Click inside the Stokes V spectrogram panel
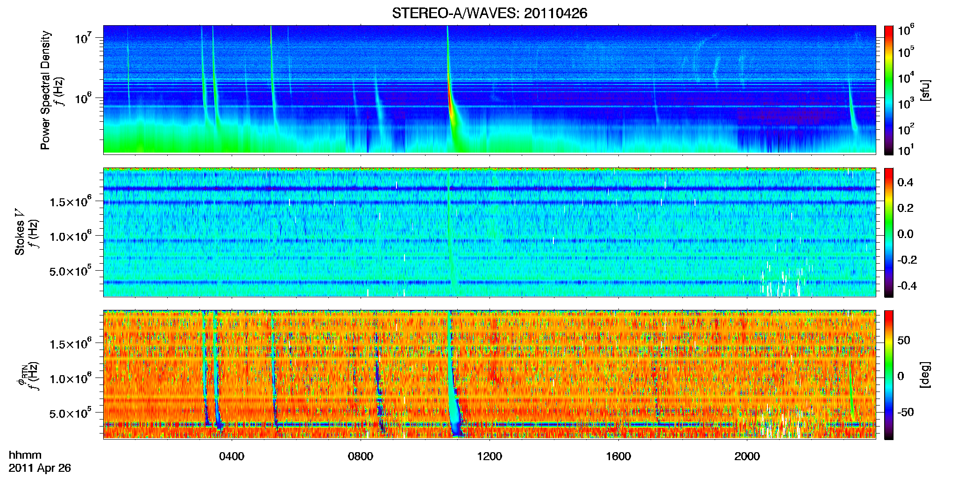Viewport: 979px width, 504px height. coord(489,232)
